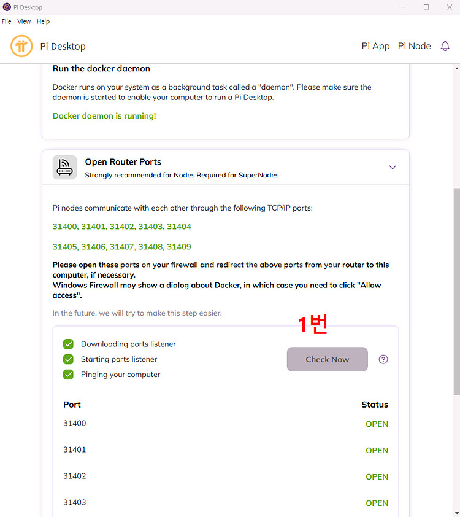Go to the Pi App page
The height and width of the screenshot is (517, 460).
tap(375, 46)
